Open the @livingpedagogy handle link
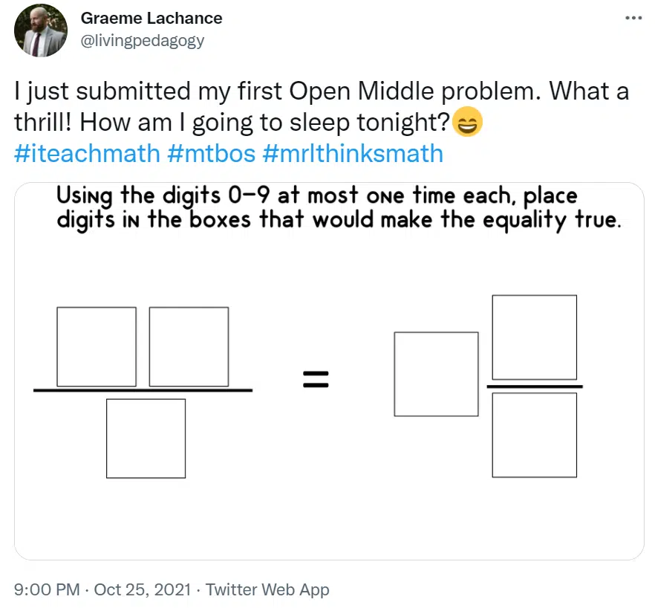Screen dimensions: 655x608 coord(142,41)
